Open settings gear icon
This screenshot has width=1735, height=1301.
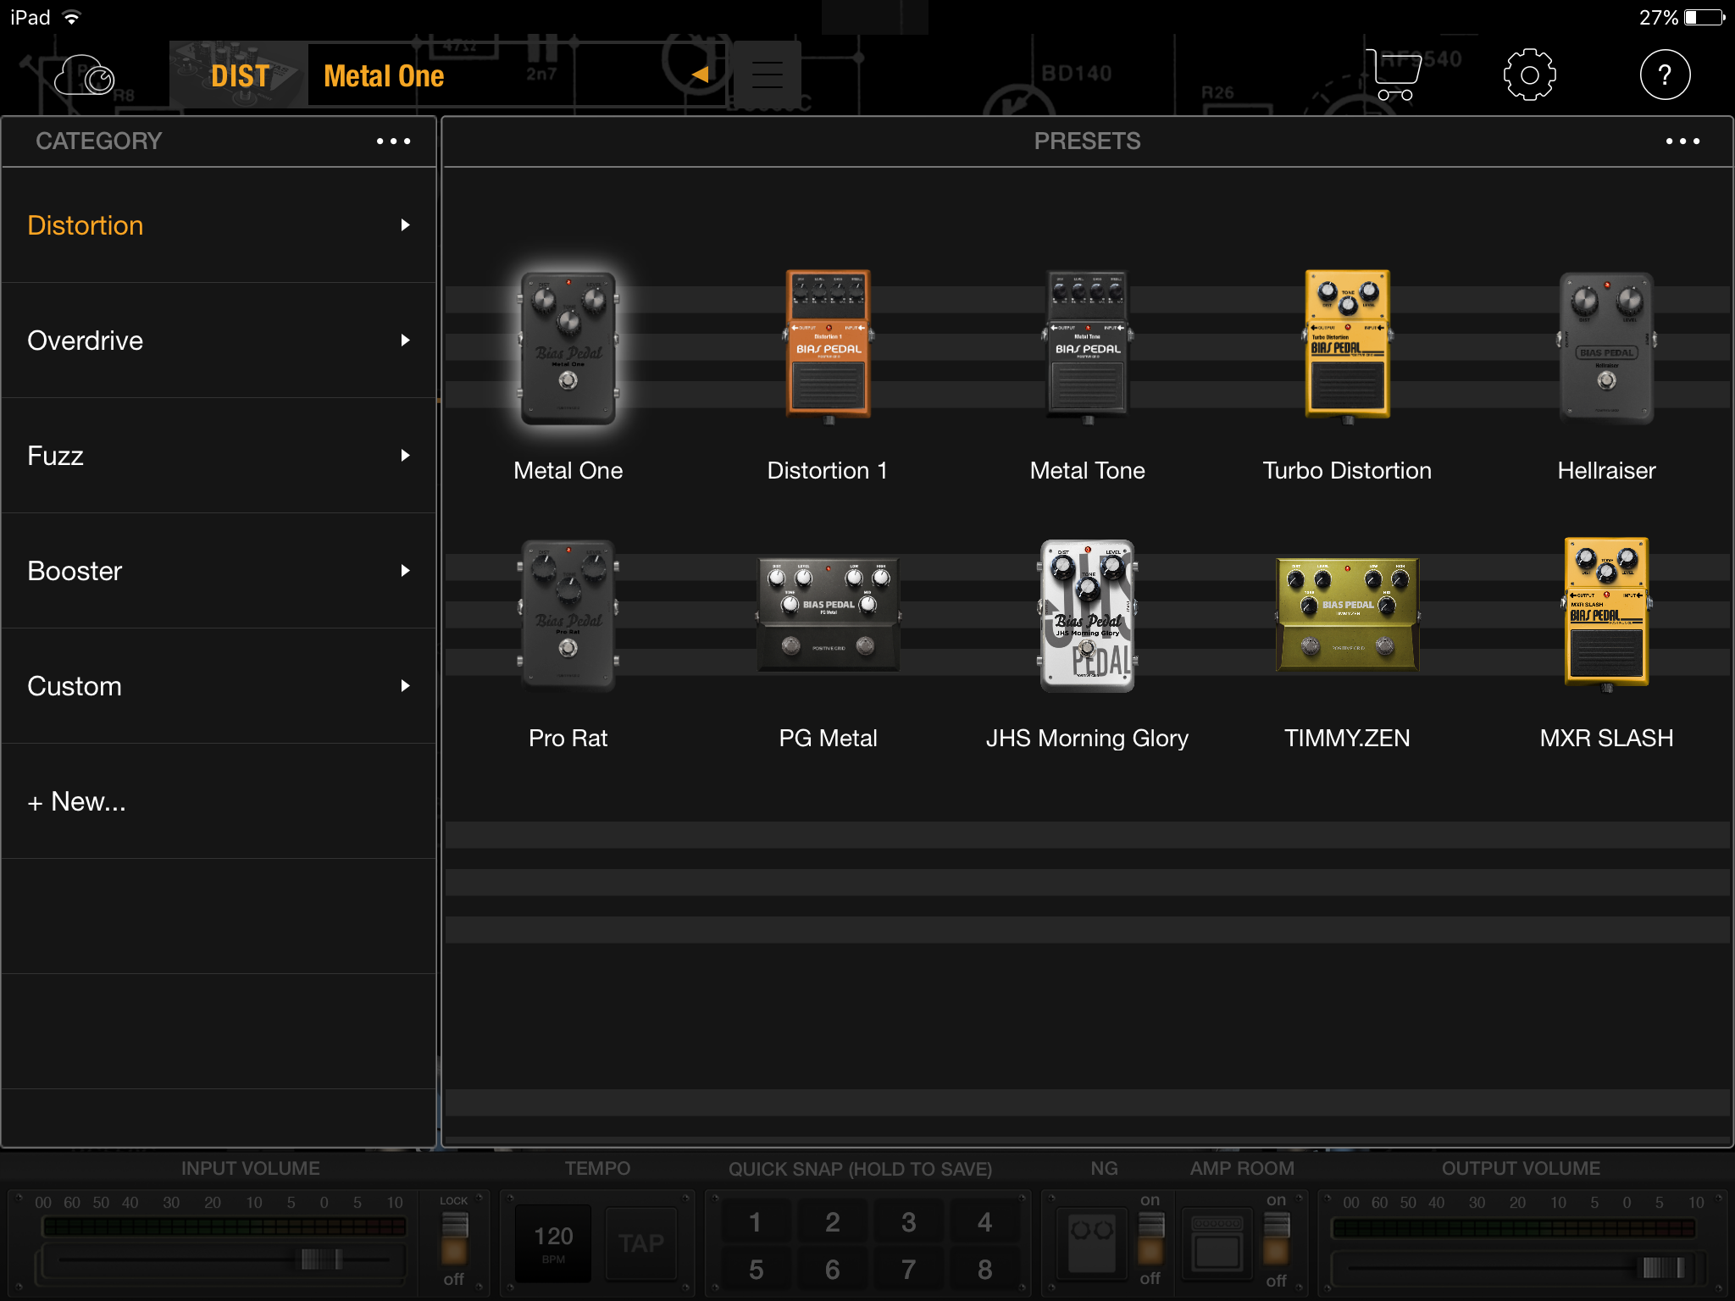[x=1529, y=75]
